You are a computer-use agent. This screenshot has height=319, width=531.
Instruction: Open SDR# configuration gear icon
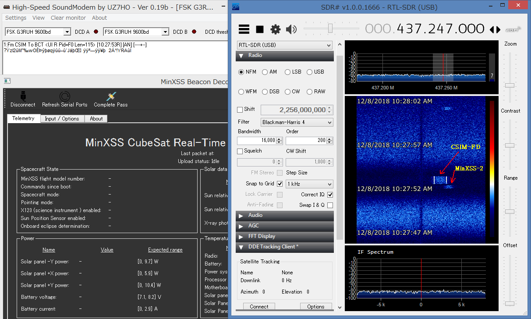[x=275, y=29]
